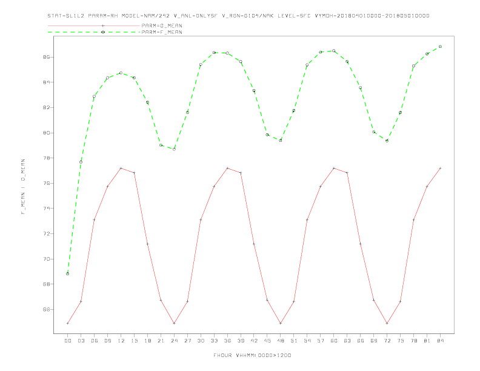Image resolution: width=480 pixels, height=371 pixels.
Task: Click y-axis tick label 68
Action: (46, 284)
